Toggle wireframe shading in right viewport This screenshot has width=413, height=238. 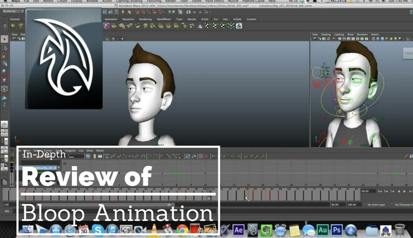[373, 39]
